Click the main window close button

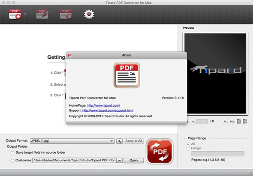click(x=4, y=3)
